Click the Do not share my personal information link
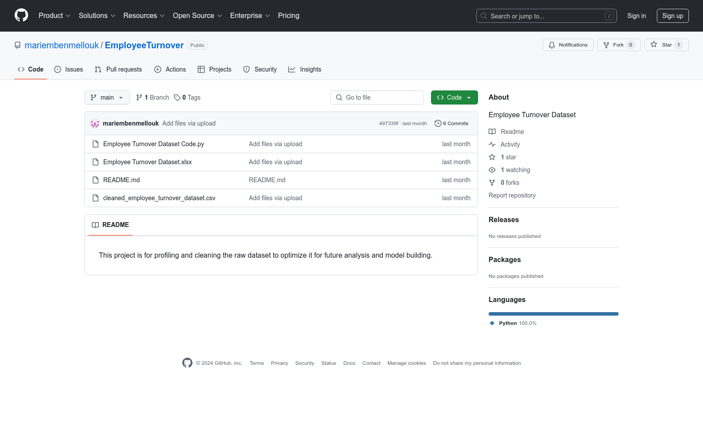 (x=477, y=363)
